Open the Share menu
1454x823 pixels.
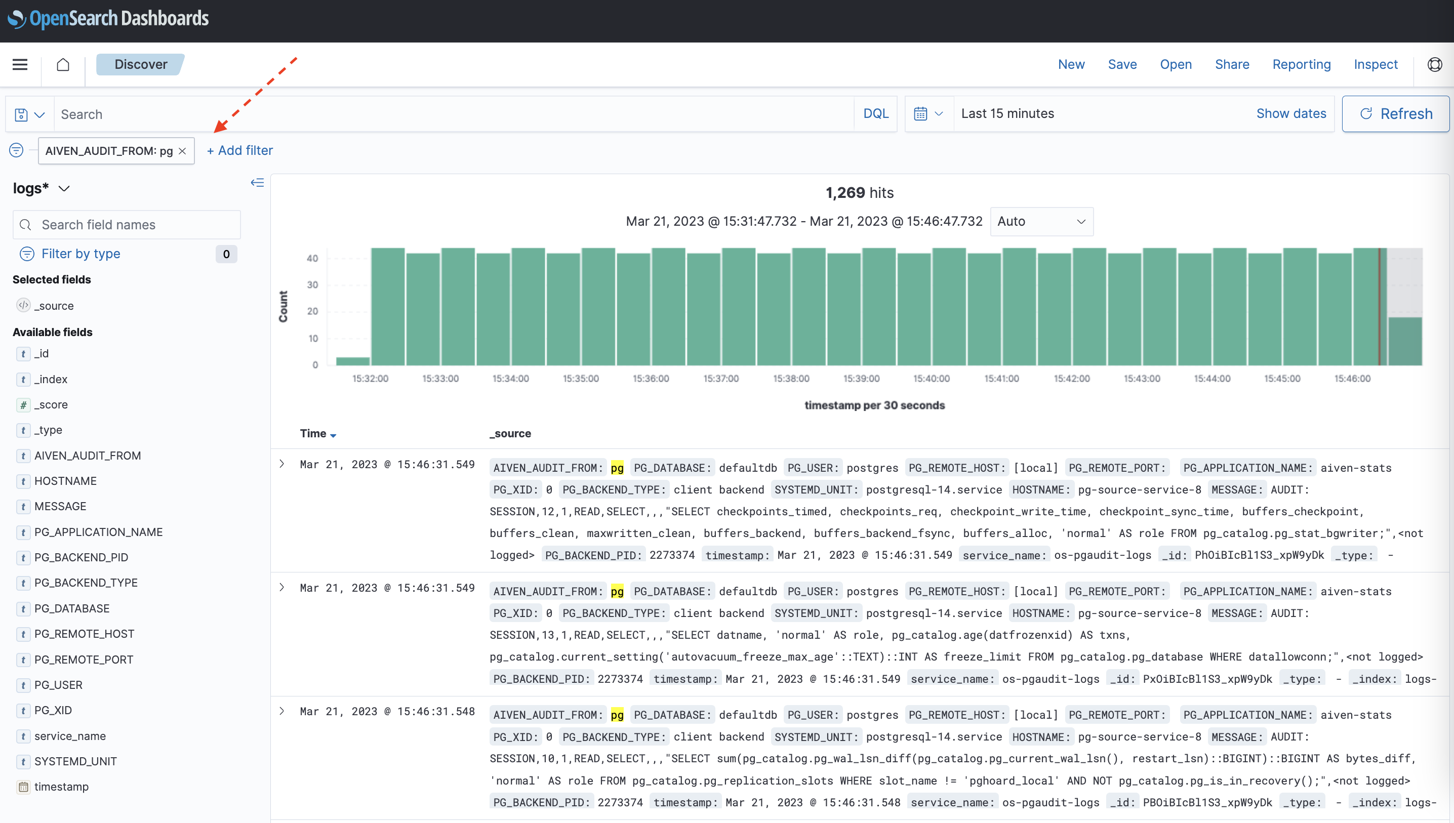tap(1232, 64)
